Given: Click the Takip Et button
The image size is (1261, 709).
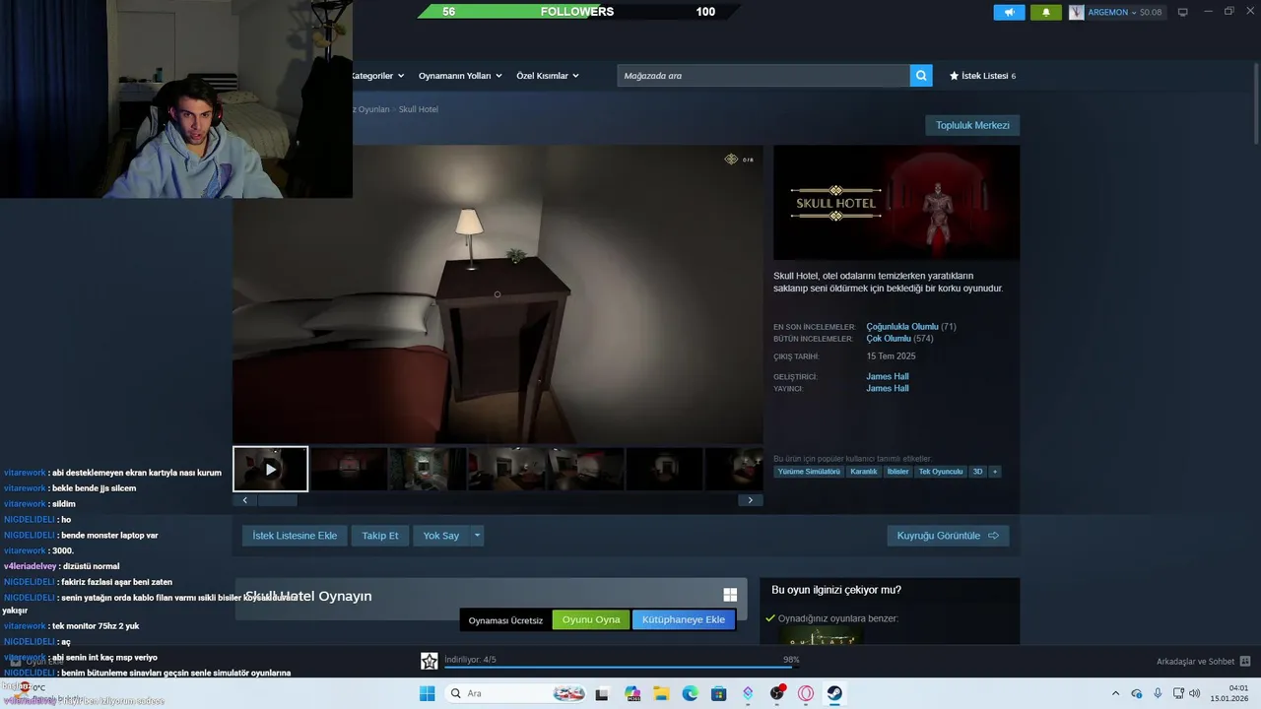Looking at the screenshot, I should coord(380,536).
